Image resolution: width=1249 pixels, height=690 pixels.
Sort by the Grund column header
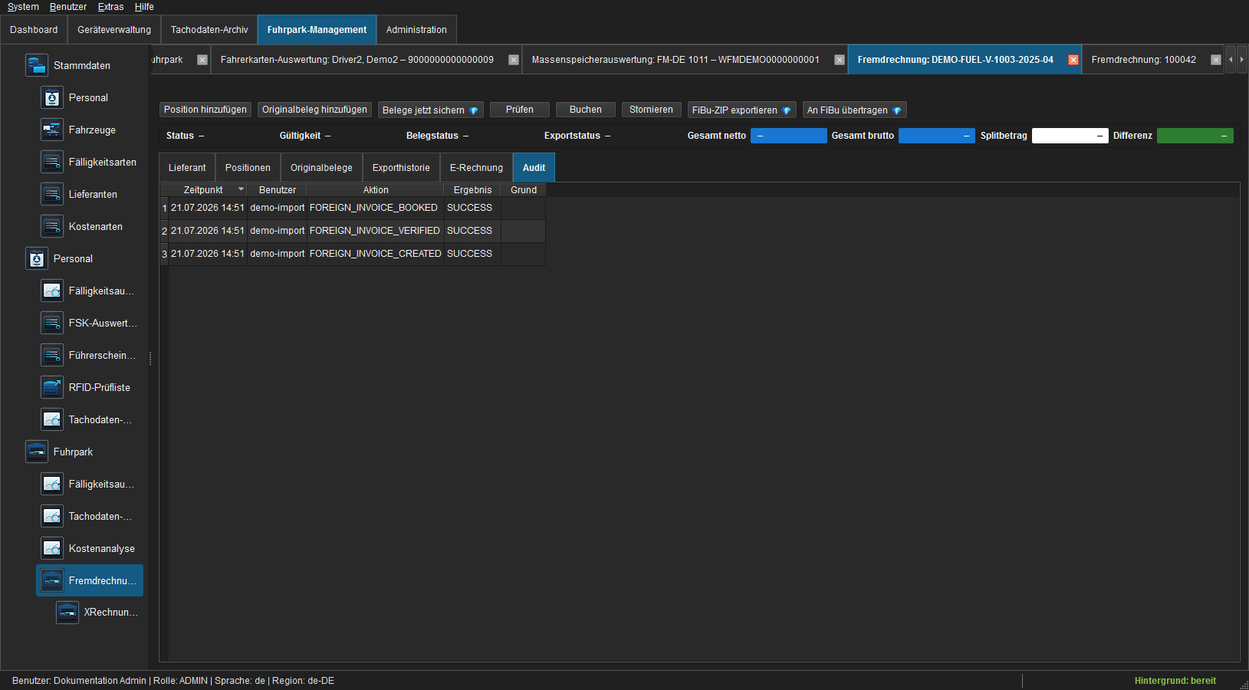coord(524,190)
